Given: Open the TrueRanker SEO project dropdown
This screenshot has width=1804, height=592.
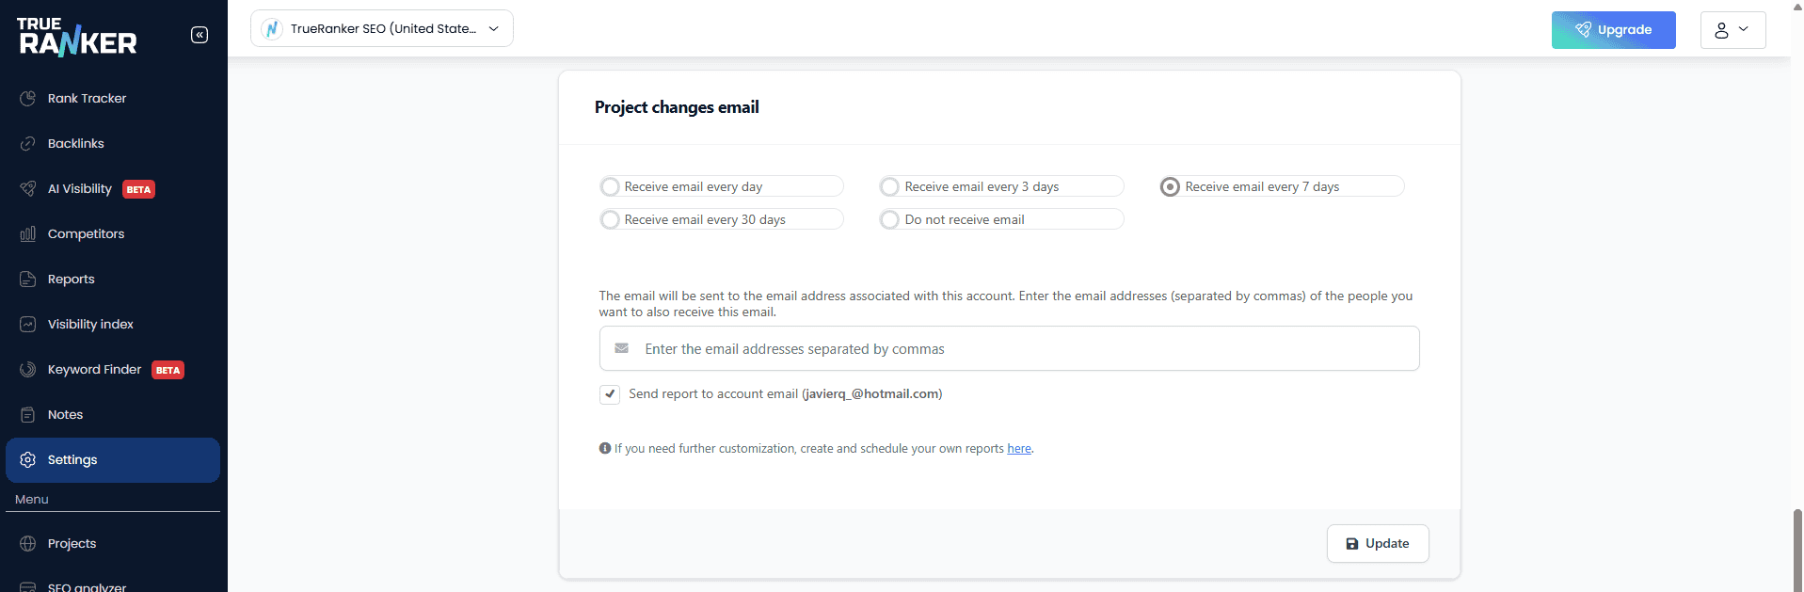Looking at the screenshot, I should (382, 28).
